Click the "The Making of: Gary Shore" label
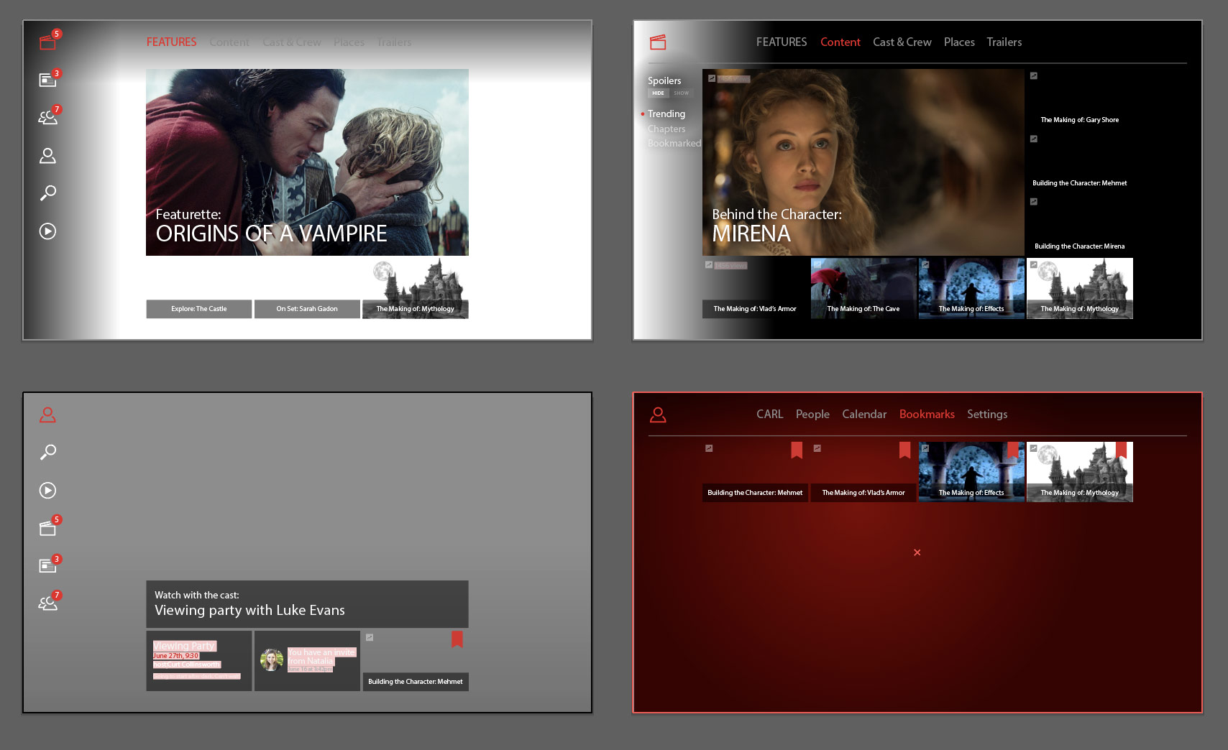This screenshot has height=750, width=1228. pyautogui.click(x=1080, y=120)
